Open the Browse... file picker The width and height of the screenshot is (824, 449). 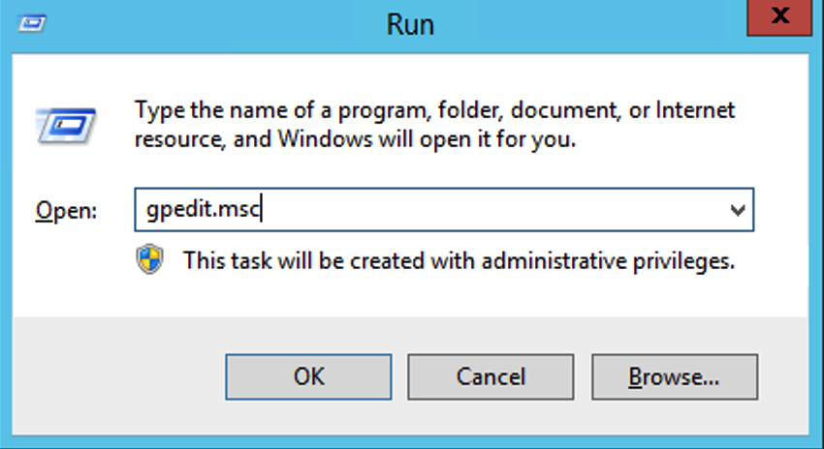[x=674, y=375]
